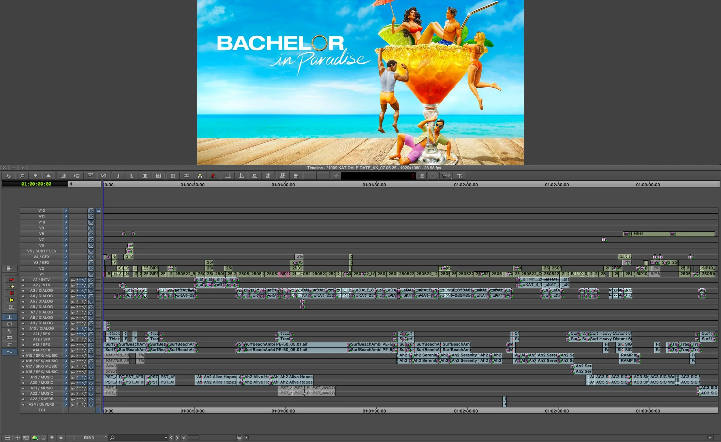Select the red Ripple Trim roller tool
Image resolution: width=721 pixels, height=442 pixels.
(12, 293)
